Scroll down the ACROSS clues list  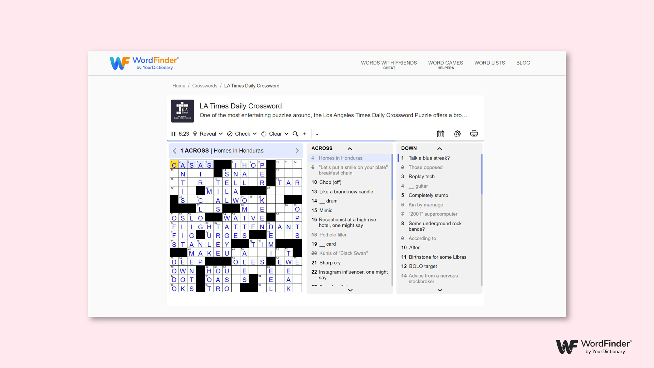coord(350,289)
